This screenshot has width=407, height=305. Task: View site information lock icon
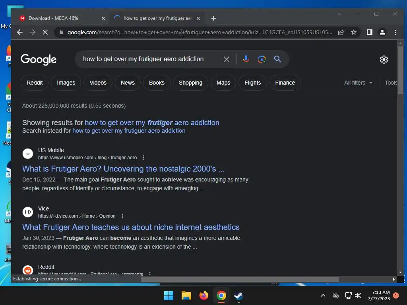click(x=61, y=32)
